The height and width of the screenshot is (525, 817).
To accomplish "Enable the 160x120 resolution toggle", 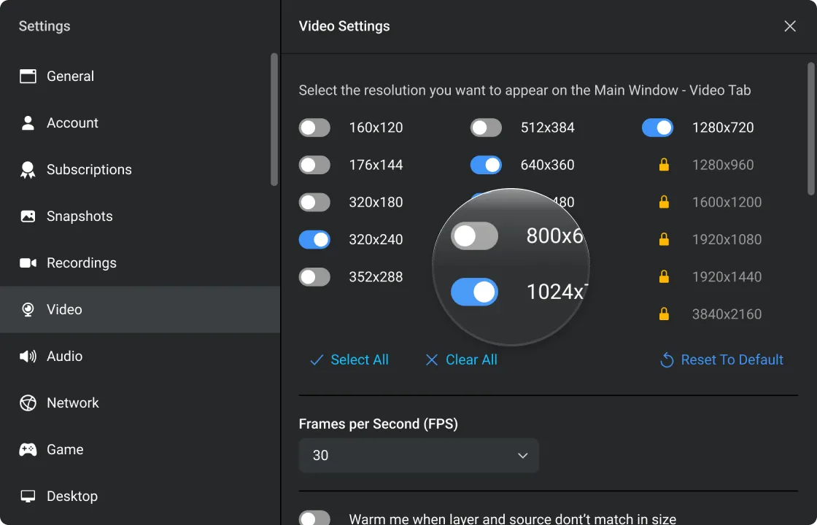I will pos(314,128).
